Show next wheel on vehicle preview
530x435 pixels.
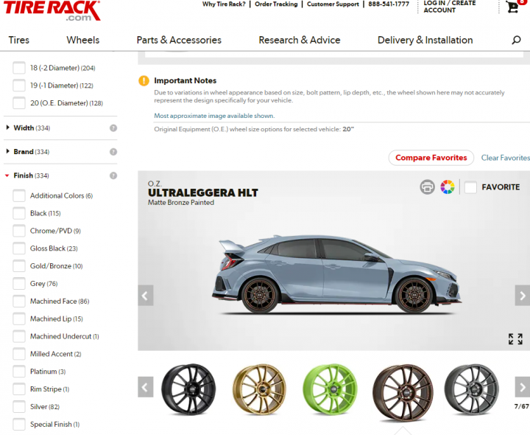[522, 296]
